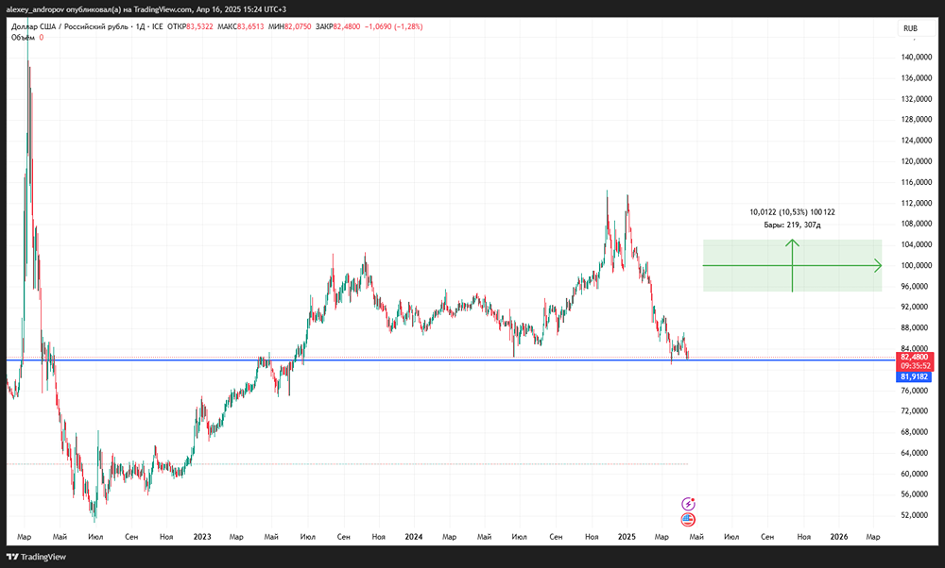The height and width of the screenshot is (568, 945).
Task: Click the author name alexey_andropov in header
Action: (x=35, y=9)
